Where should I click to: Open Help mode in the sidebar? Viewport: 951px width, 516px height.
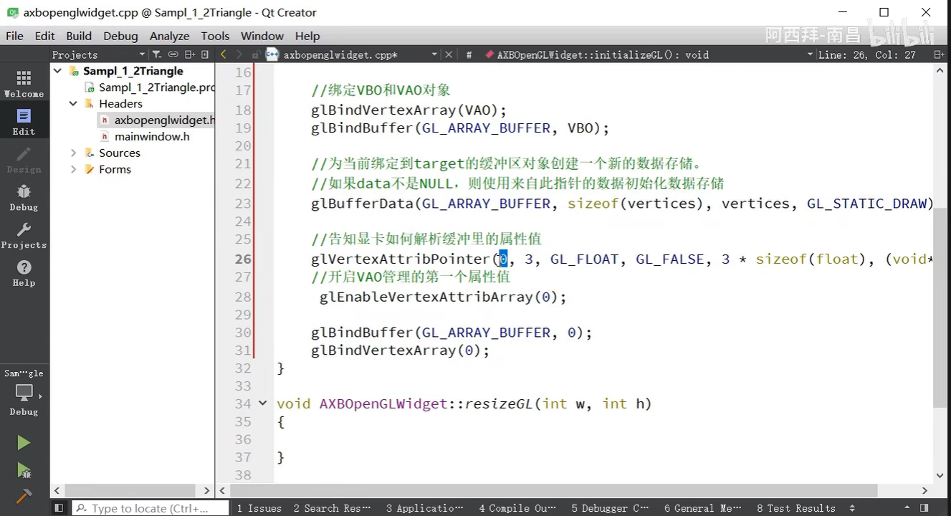(24, 273)
